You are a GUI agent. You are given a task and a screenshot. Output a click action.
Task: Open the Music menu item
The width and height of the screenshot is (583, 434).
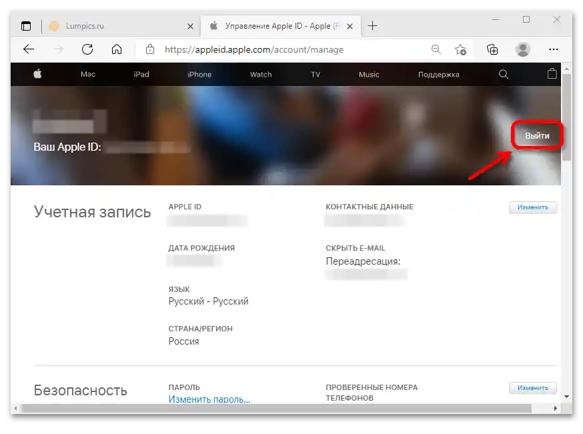click(369, 74)
